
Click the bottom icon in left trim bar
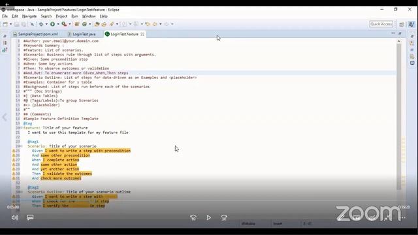pos(5,50)
